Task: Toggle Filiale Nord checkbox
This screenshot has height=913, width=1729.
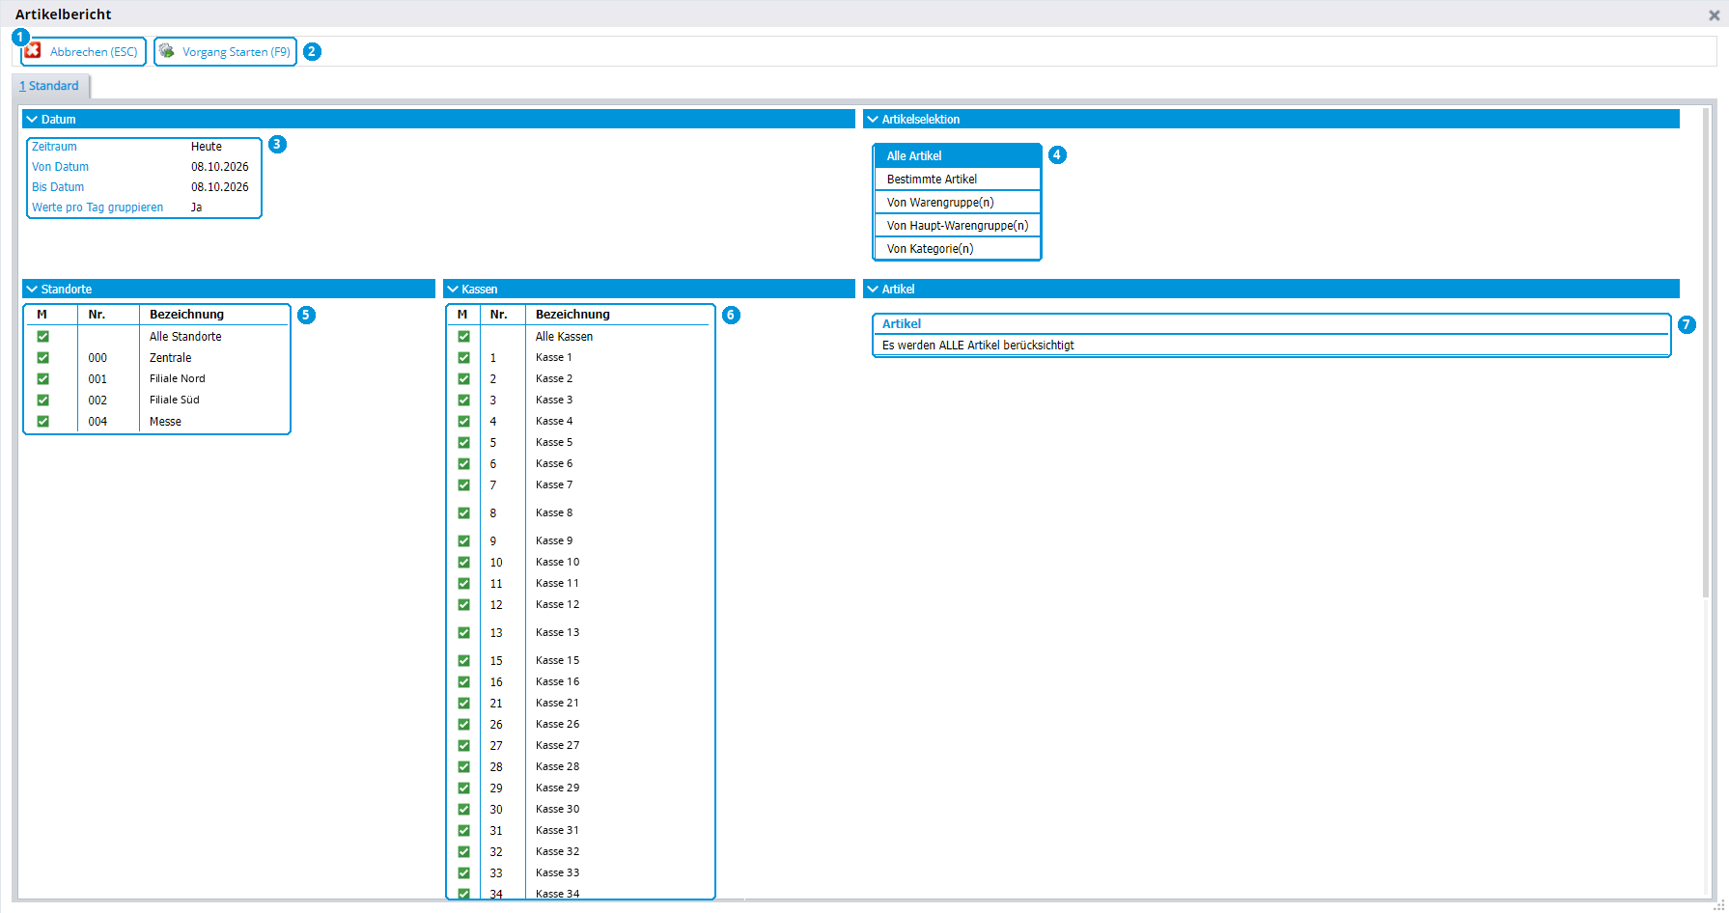Action: [42, 379]
